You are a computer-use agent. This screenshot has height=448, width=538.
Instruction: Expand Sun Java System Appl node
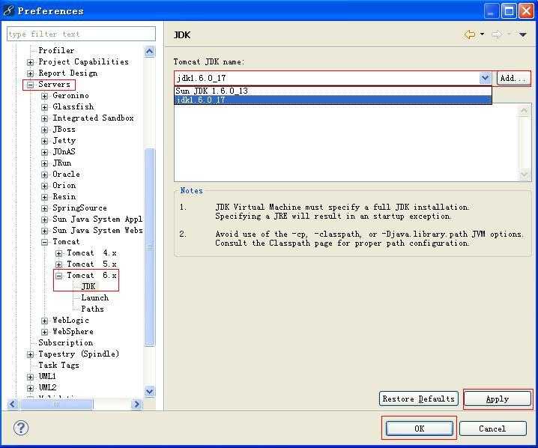[44, 220]
